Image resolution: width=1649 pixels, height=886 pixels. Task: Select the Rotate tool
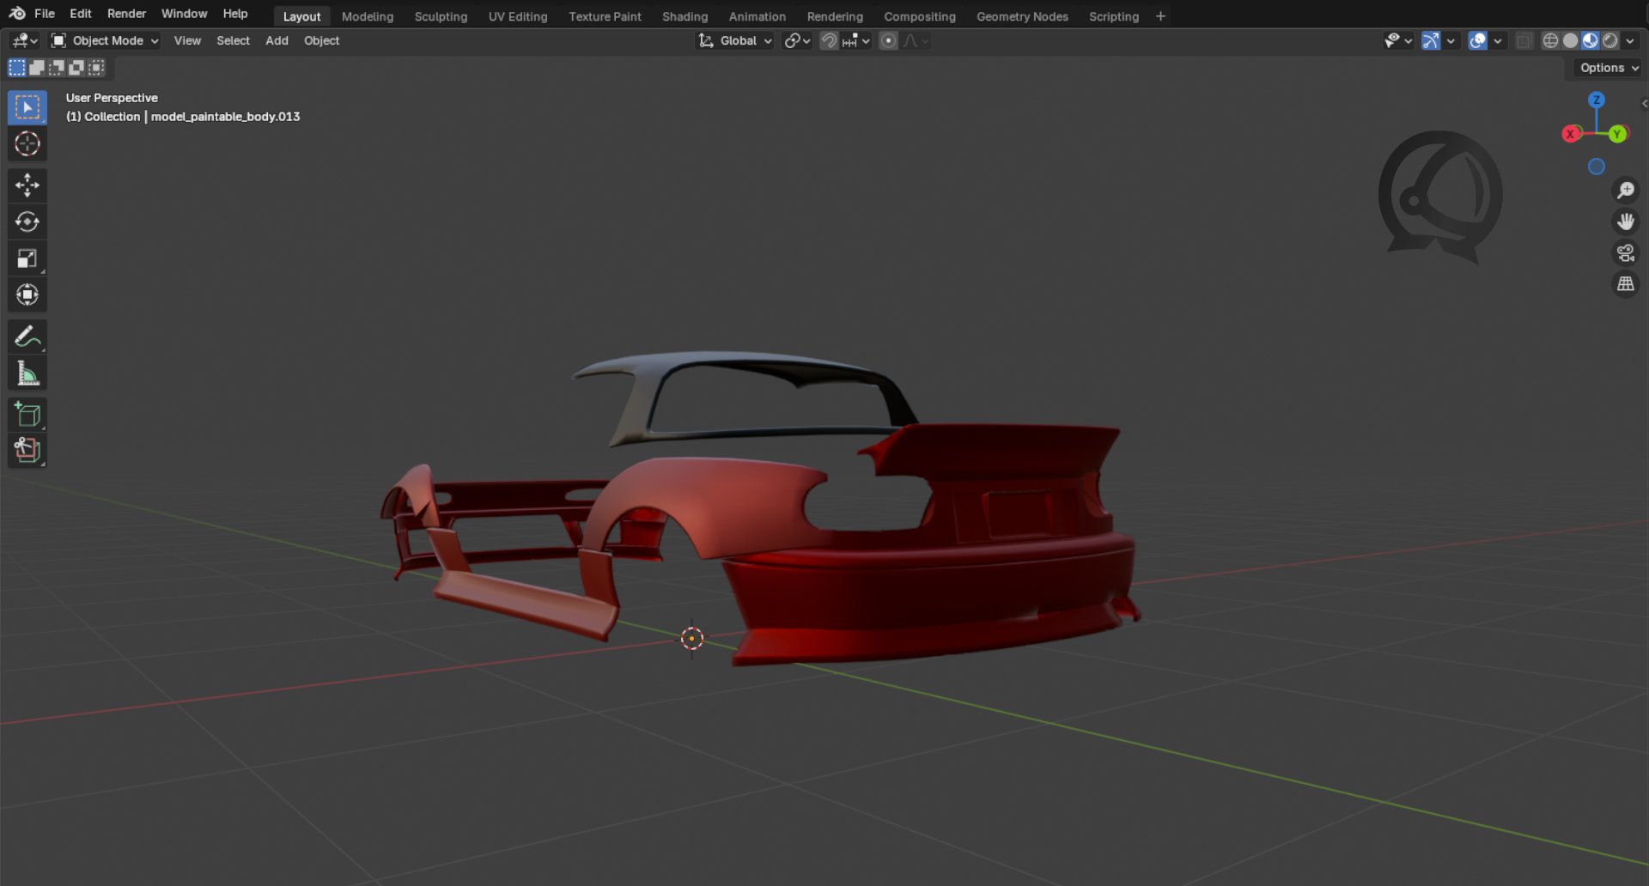27,221
